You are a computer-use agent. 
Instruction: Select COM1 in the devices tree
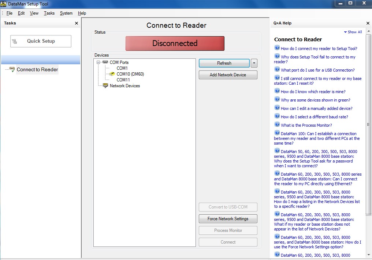122,68
